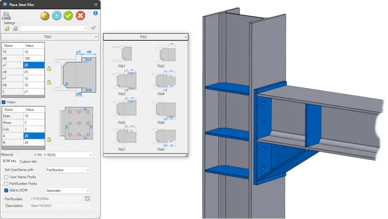Open the Settings preset combo box

[x=54, y=29]
